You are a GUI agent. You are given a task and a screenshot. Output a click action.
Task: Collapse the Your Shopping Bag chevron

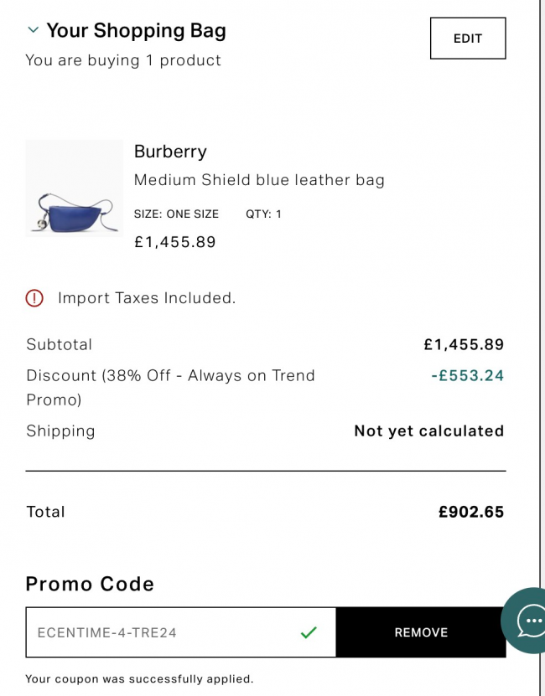[x=34, y=30]
